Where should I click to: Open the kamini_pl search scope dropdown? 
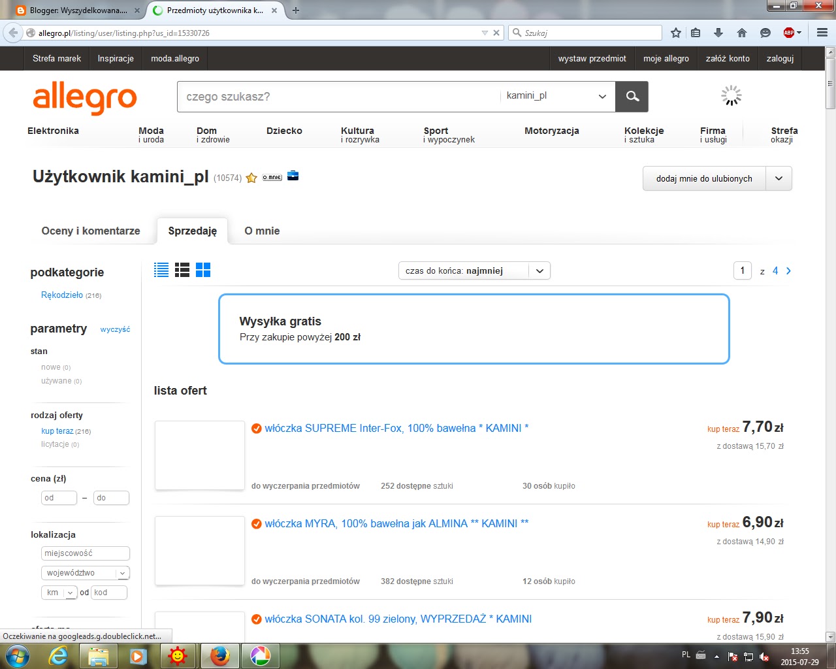click(x=557, y=96)
